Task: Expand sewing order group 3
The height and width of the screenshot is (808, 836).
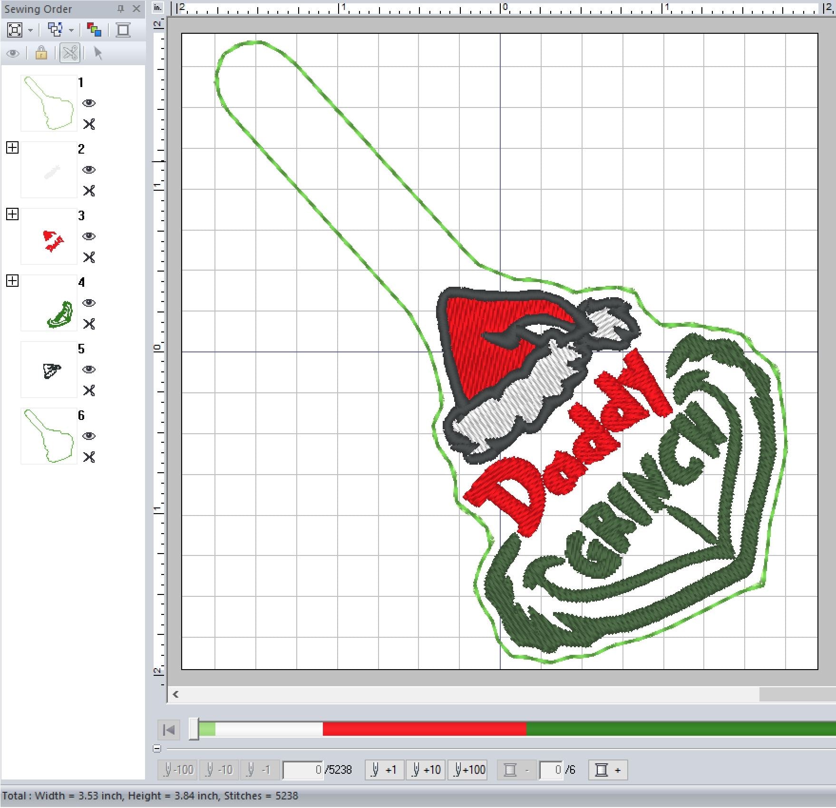Action: [12, 214]
